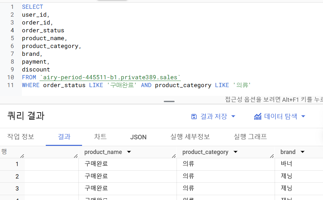Click the chart icon beside 데이터 탐색
The image size is (323, 200).
(258, 116)
